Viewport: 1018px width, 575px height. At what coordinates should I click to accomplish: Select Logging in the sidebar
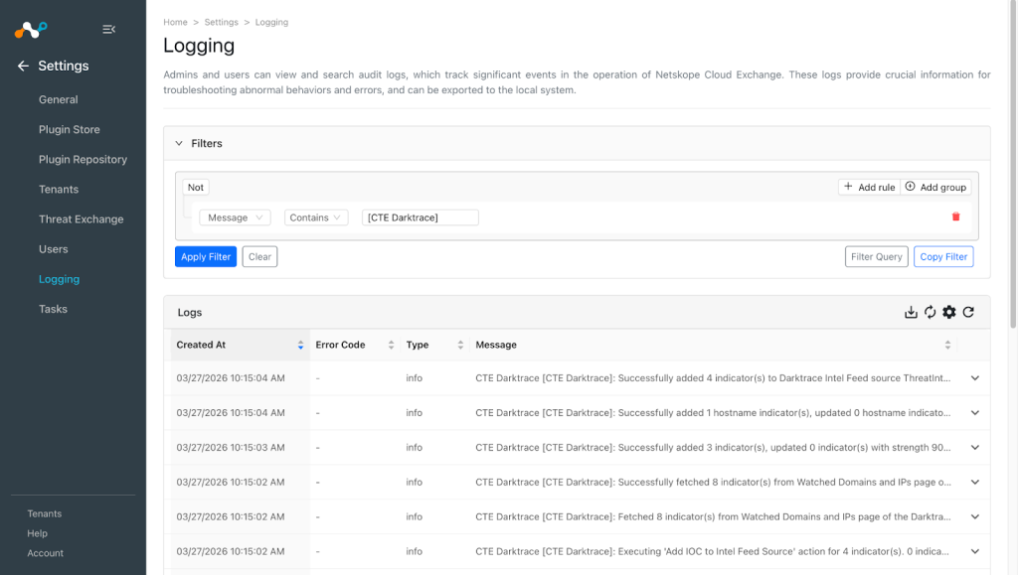tap(59, 279)
